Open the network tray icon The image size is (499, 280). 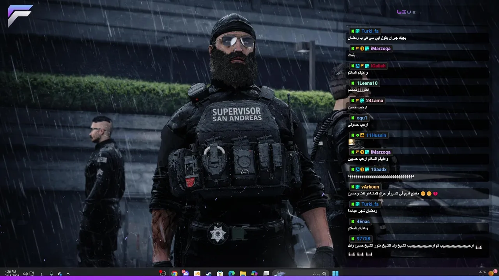point(32,274)
